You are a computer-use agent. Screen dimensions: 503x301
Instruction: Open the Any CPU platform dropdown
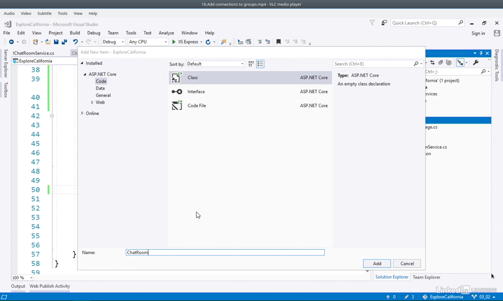[147, 42]
